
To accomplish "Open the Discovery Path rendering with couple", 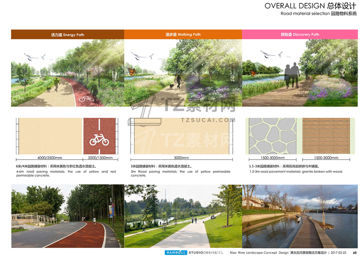I will click(300, 73).
